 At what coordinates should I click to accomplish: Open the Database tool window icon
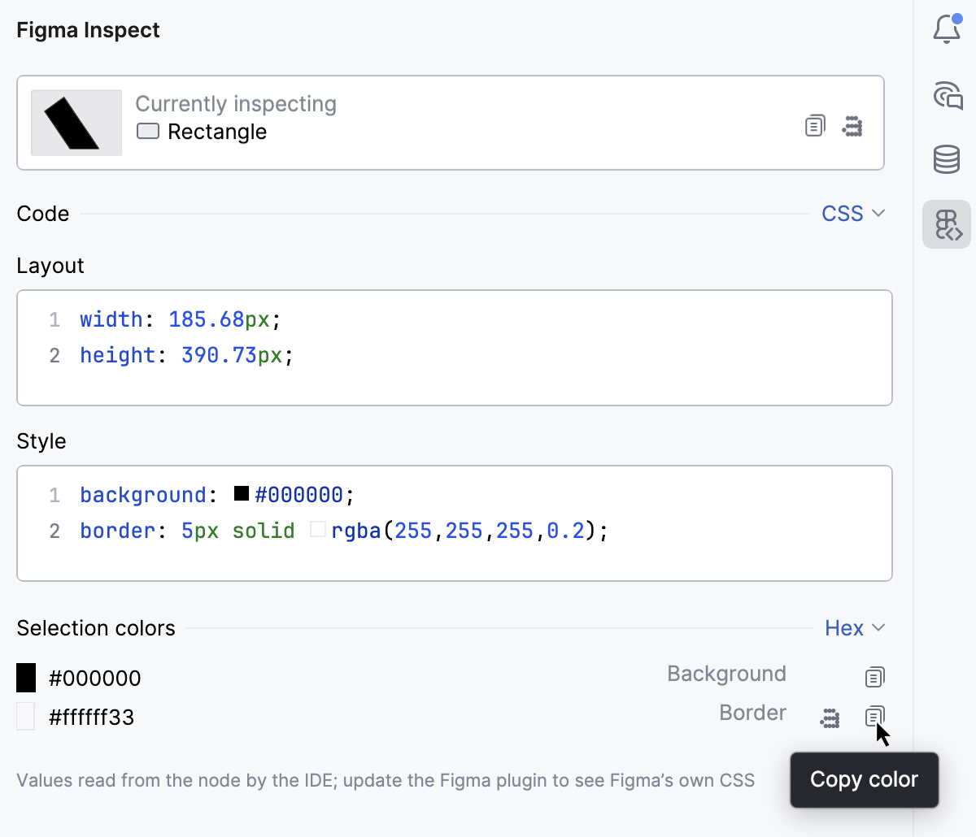(947, 159)
